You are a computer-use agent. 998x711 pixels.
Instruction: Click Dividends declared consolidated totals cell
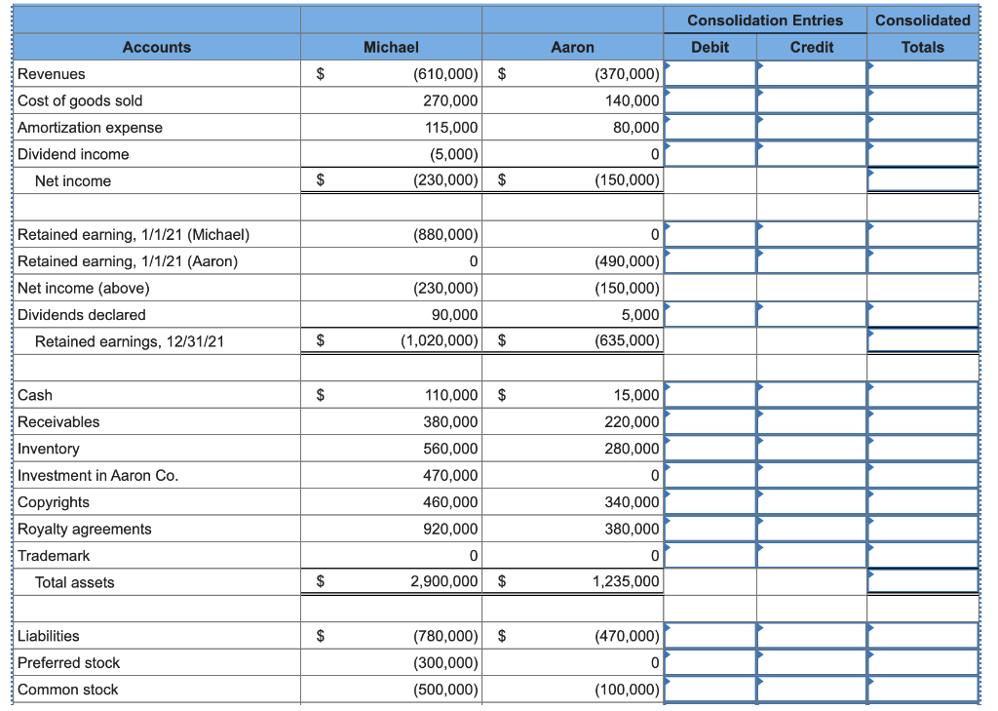923,314
